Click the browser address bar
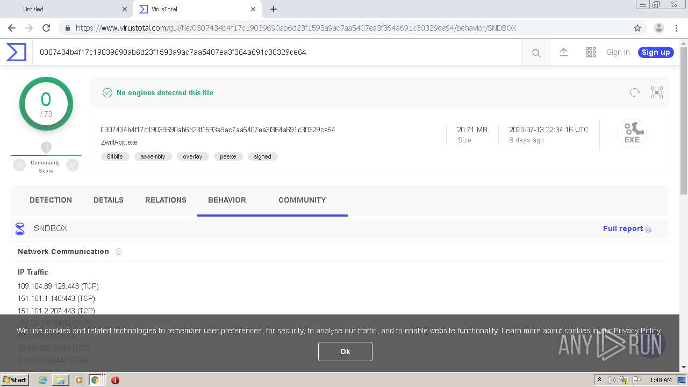 click(344, 28)
